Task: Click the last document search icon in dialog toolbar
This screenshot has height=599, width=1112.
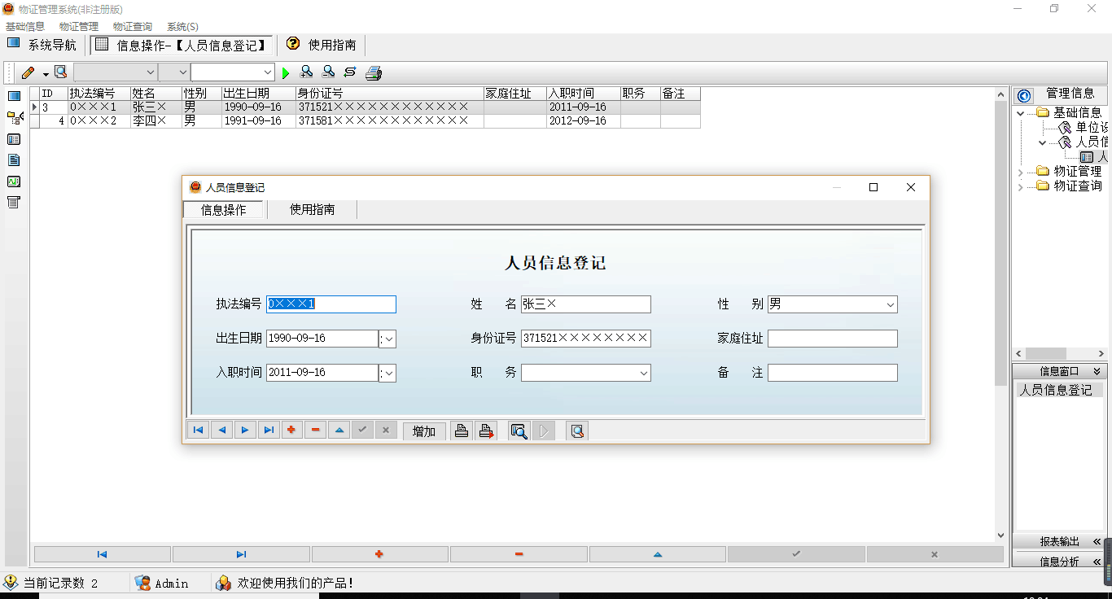Action: coord(577,431)
